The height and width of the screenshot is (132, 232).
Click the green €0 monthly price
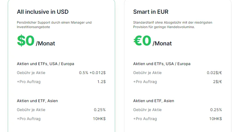coord(142,41)
